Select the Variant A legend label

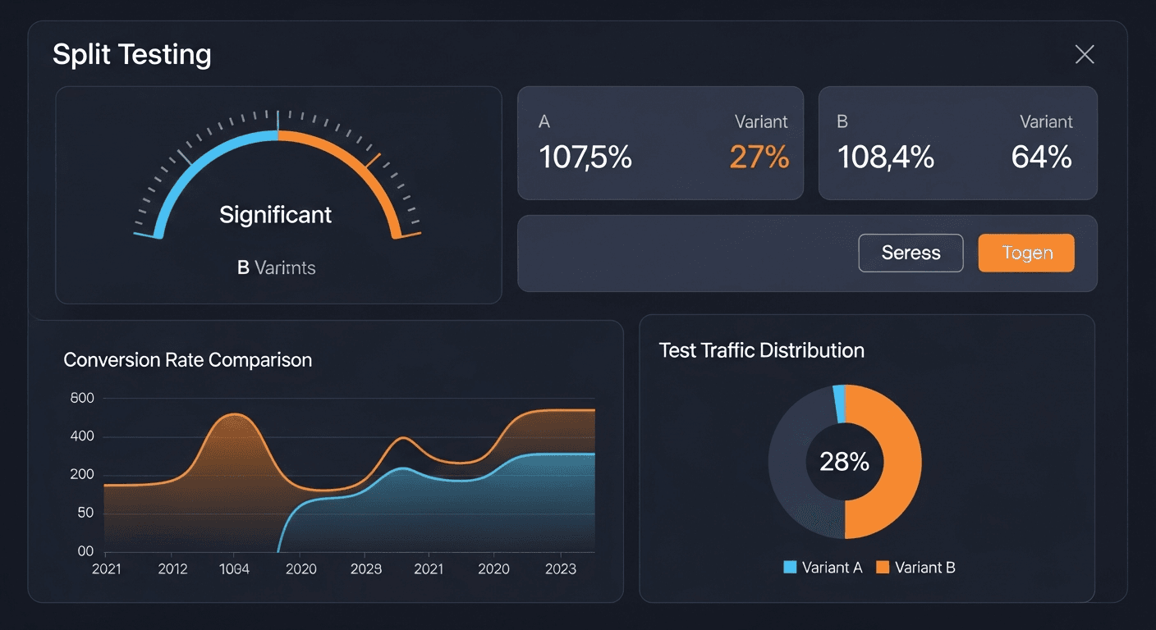832,567
